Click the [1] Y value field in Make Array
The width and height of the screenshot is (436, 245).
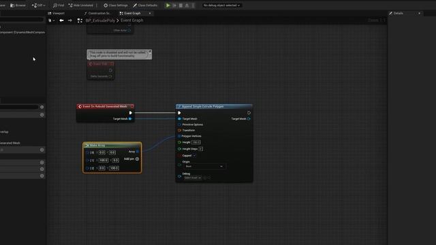pos(115,161)
